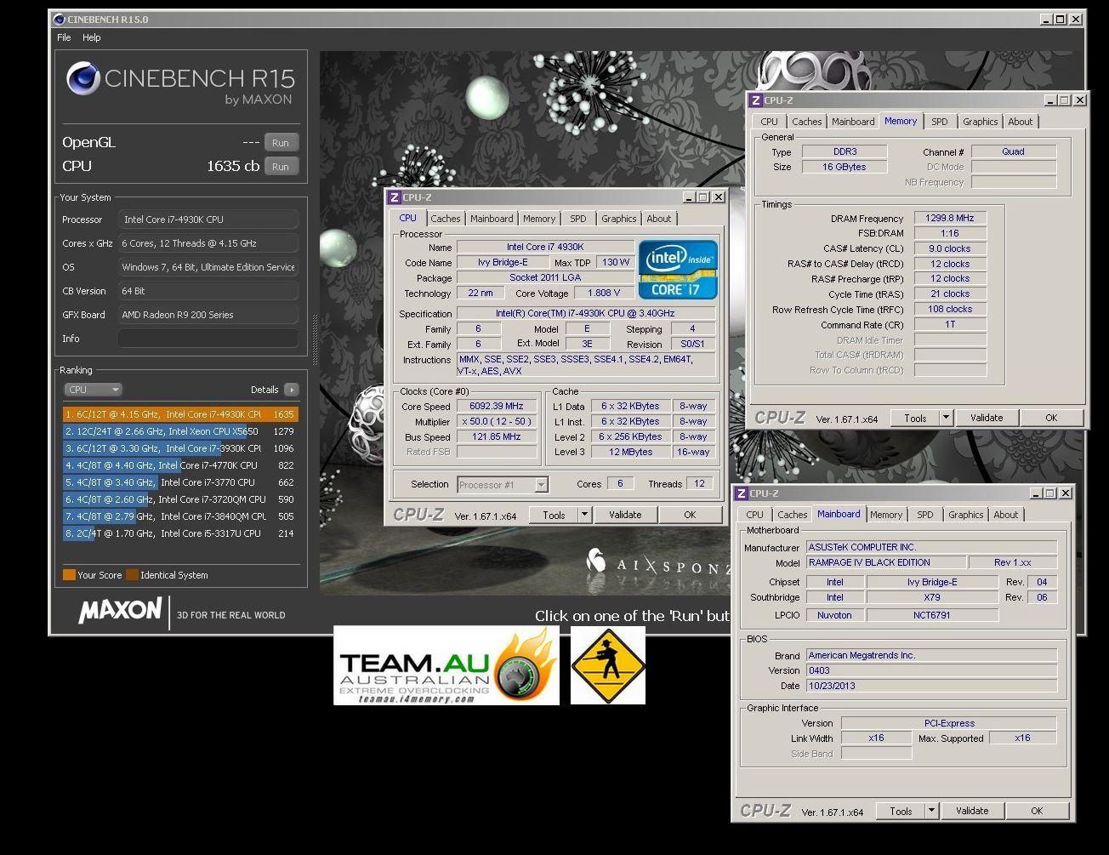The image size is (1109, 855).
Task: Select the i5-3317U 214 ranking row
Action: 180,533
